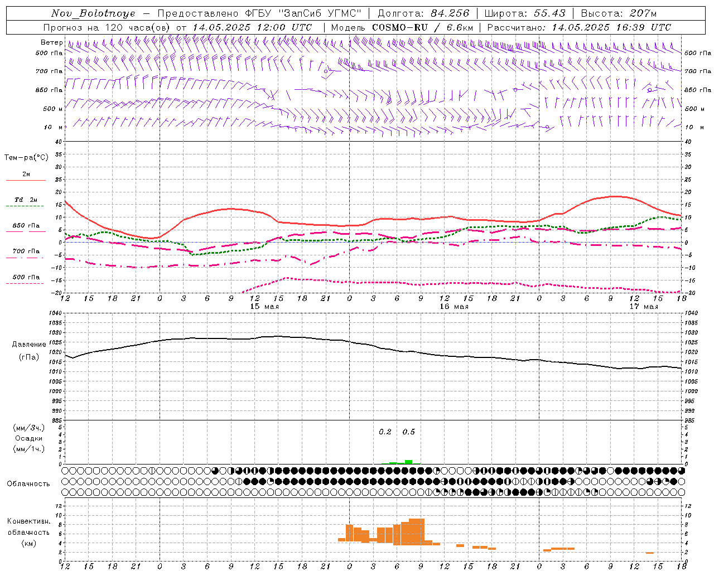Click the (км) convective cloud unit label
Viewport: 714px width, 571px height.
pos(29,543)
